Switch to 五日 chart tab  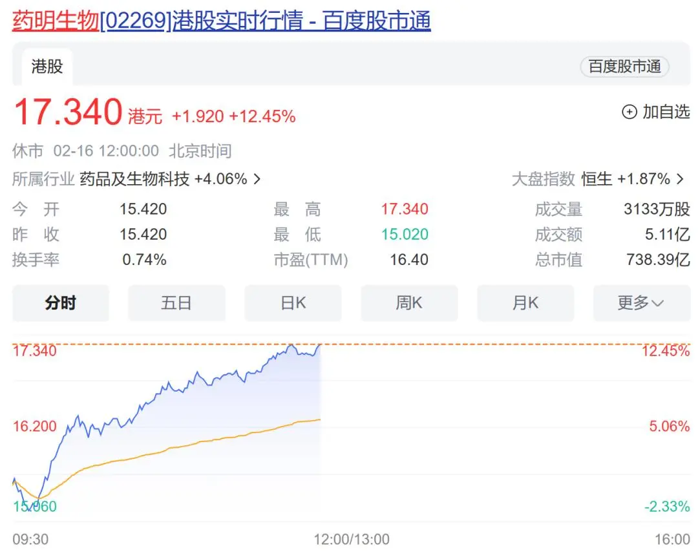click(176, 303)
